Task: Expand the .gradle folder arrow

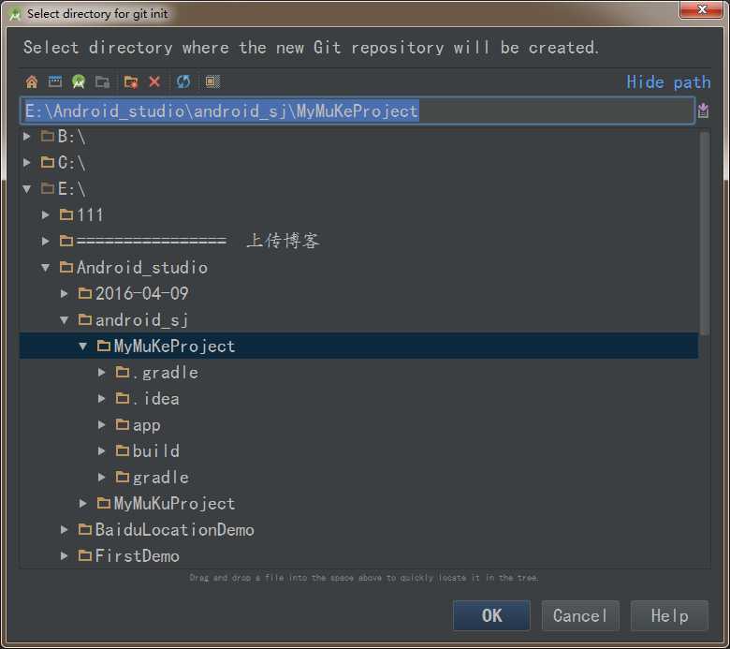Action: click(101, 372)
